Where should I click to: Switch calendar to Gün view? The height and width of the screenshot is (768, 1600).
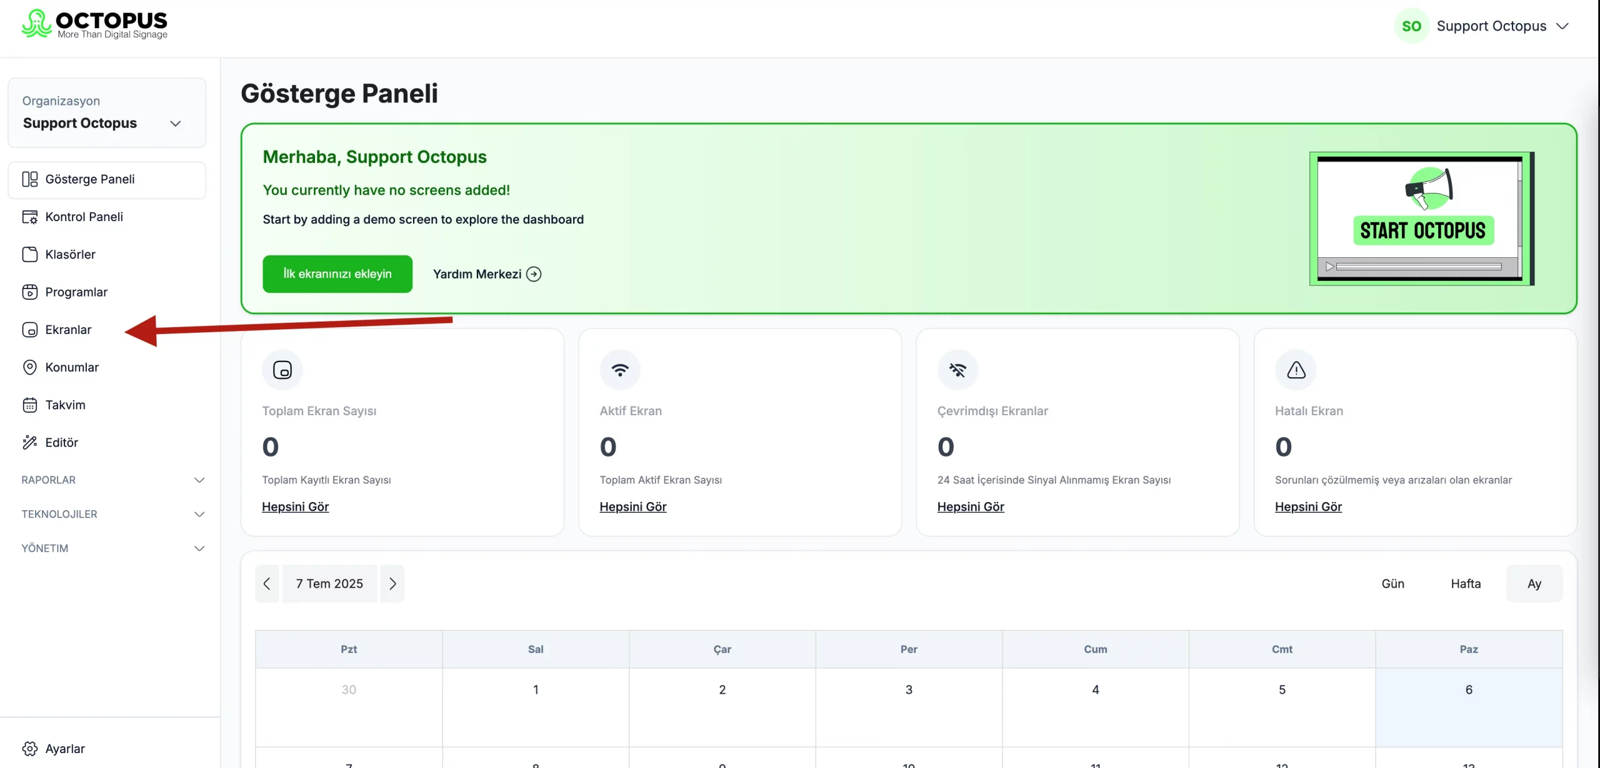[1392, 584]
